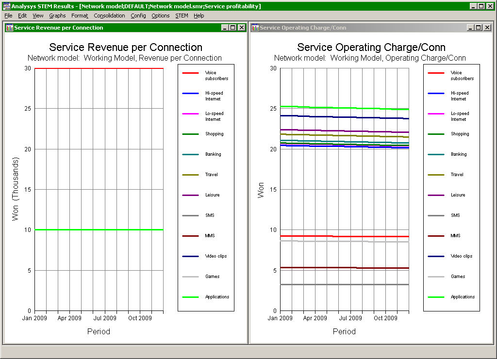Click the Service Operating Charge/Conn window icon
The width and height of the screenshot is (497, 359).
[x=255, y=28]
